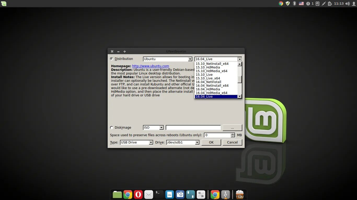Choose 15.10_Live from the version list
The height and width of the screenshot is (200, 357).
coord(216,75)
